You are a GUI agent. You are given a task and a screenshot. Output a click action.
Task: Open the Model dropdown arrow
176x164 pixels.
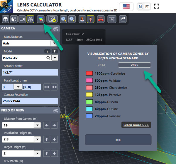click(55, 58)
